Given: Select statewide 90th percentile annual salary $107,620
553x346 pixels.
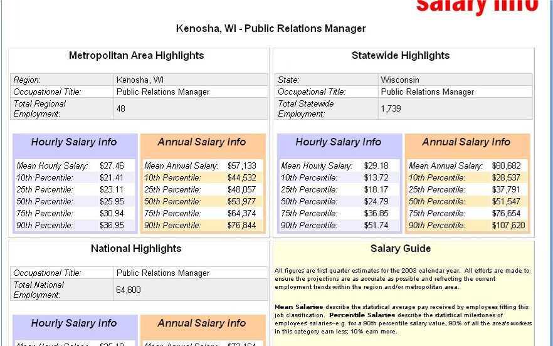Looking at the screenshot, I should tap(508, 226).
